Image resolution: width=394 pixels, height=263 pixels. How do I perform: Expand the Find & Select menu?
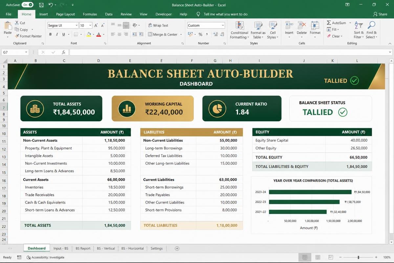coord(372,30)
